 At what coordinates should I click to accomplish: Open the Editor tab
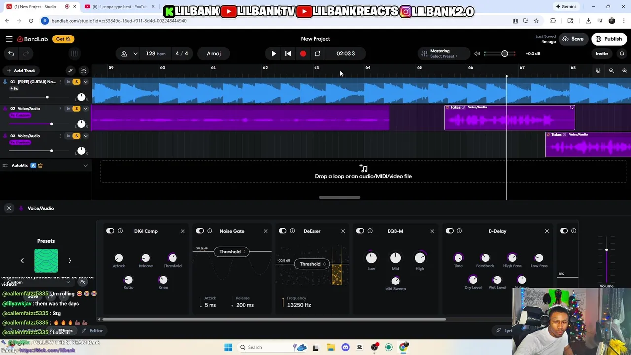(92, 331)
